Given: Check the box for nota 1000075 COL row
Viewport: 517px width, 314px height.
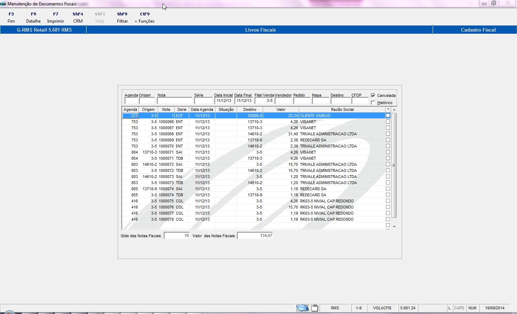Looking at the screenshot, I should 388,201.
